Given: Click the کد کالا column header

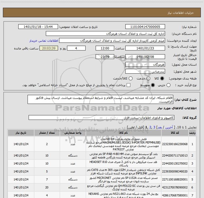Looking at the screenshot, I should point(175,133).
